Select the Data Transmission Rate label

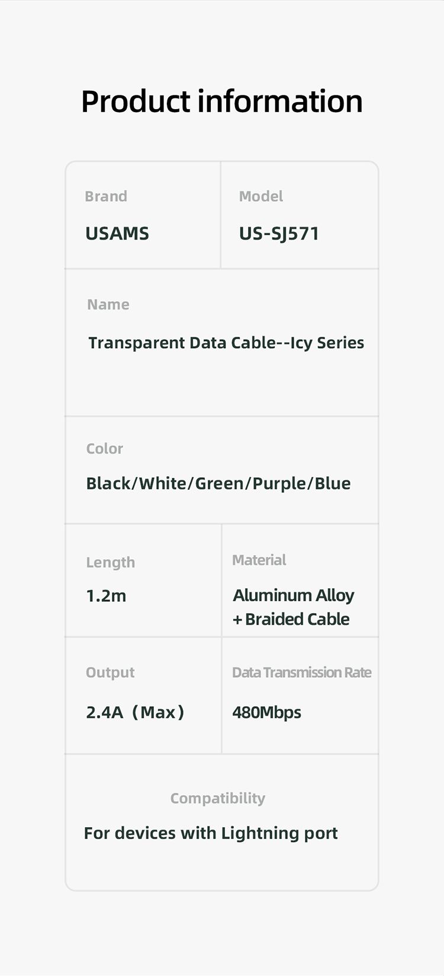pos(302,672)
